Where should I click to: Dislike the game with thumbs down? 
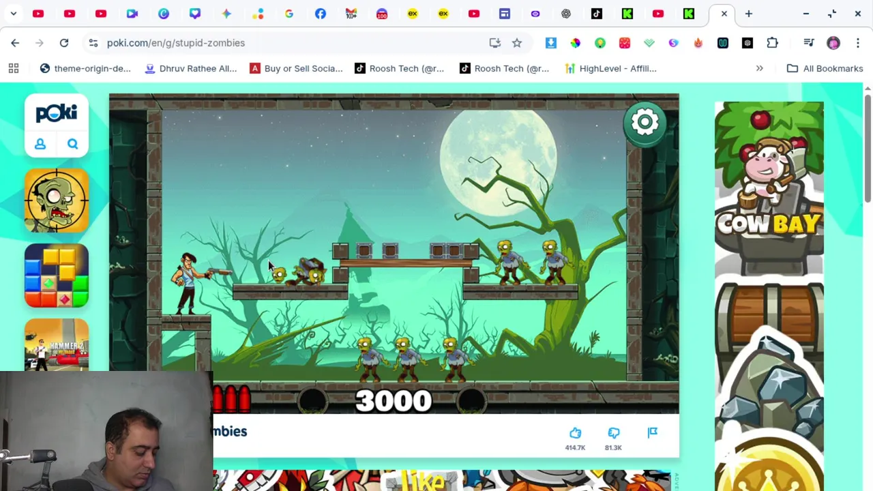coord(613,433)
